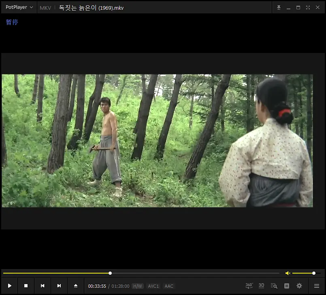Click the MKV format label
Image resolution: width=326 pixels, height=295 pixels.
pos(45,8)
